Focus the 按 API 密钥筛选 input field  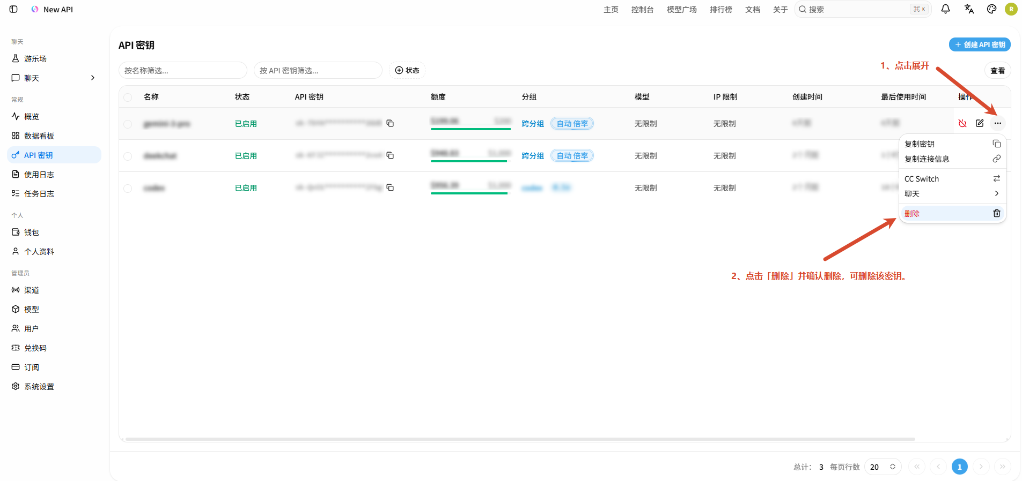[x=318, y=70]
